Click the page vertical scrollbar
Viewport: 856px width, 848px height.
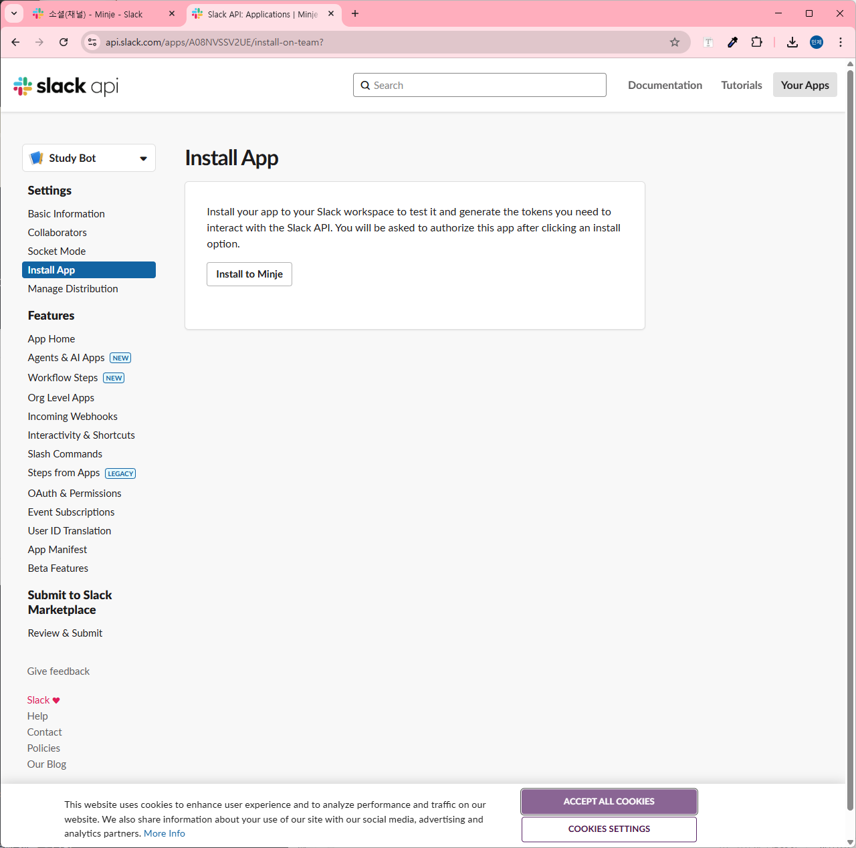point(851,441)
